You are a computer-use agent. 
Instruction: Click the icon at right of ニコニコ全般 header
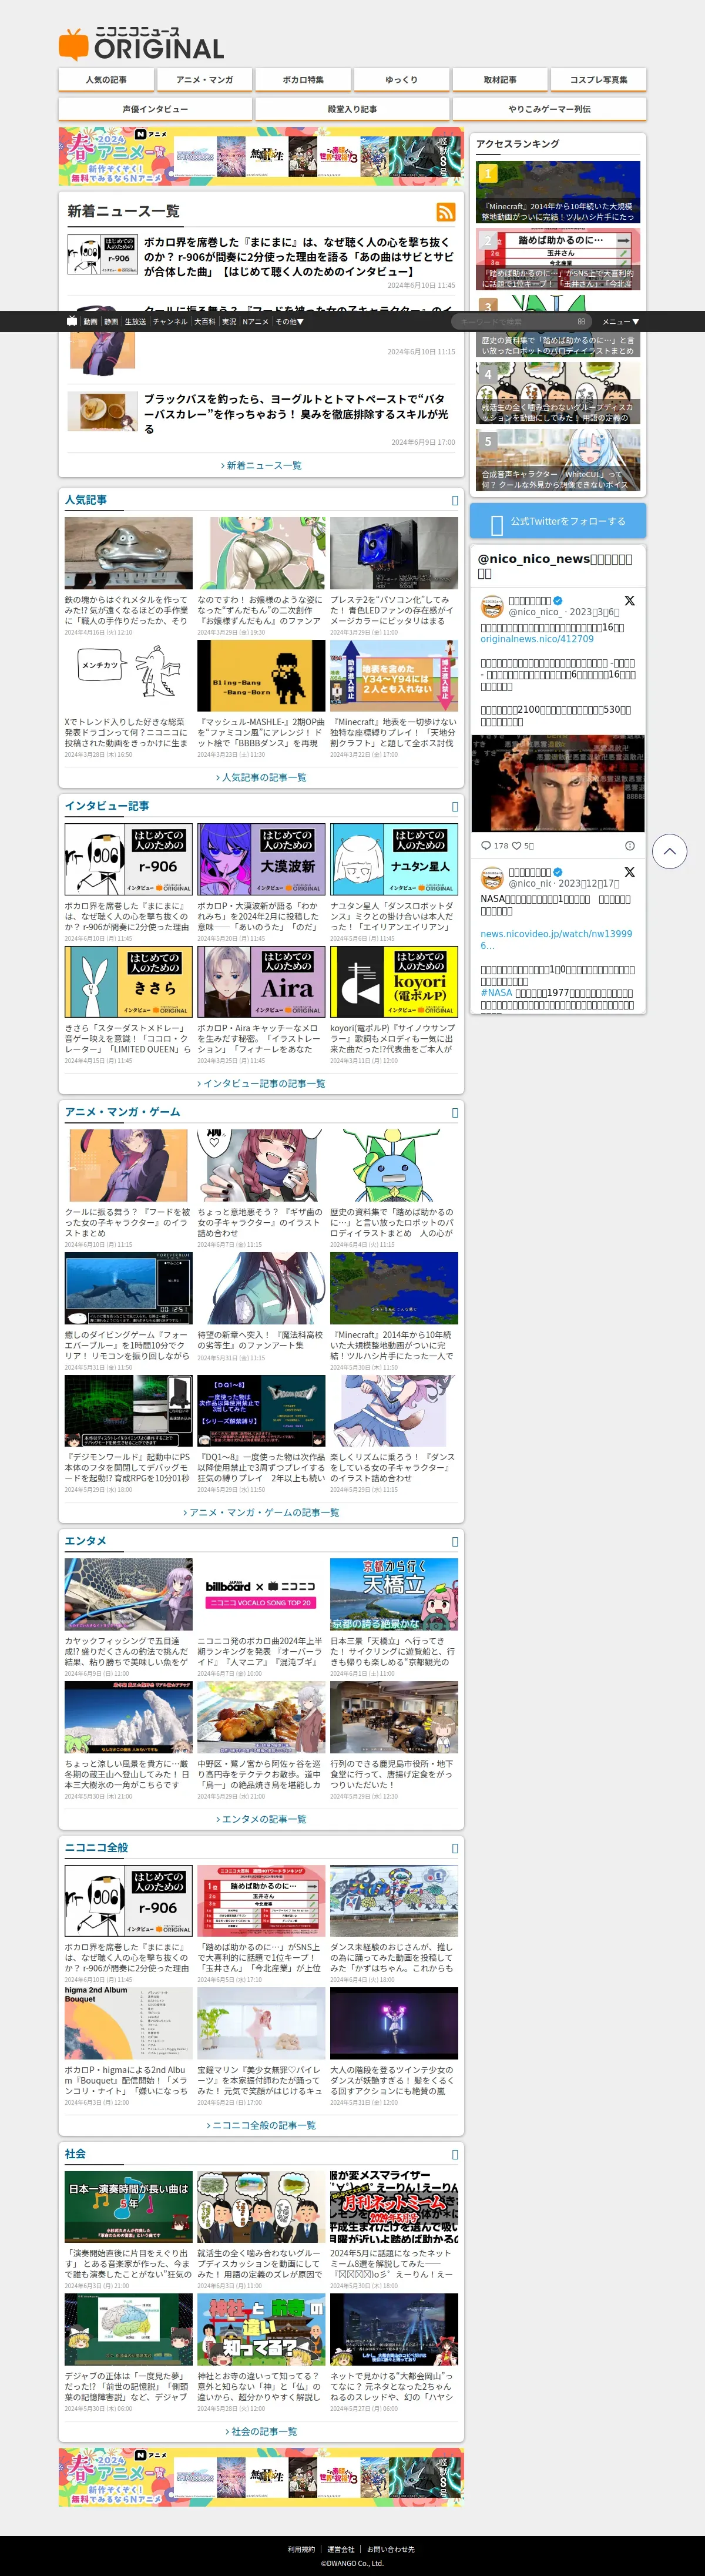coord(455,1848)
